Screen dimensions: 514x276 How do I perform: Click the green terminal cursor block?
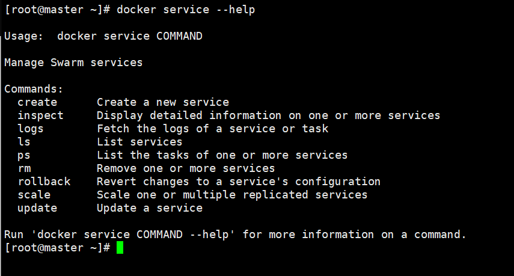click(x=120, y=248)
